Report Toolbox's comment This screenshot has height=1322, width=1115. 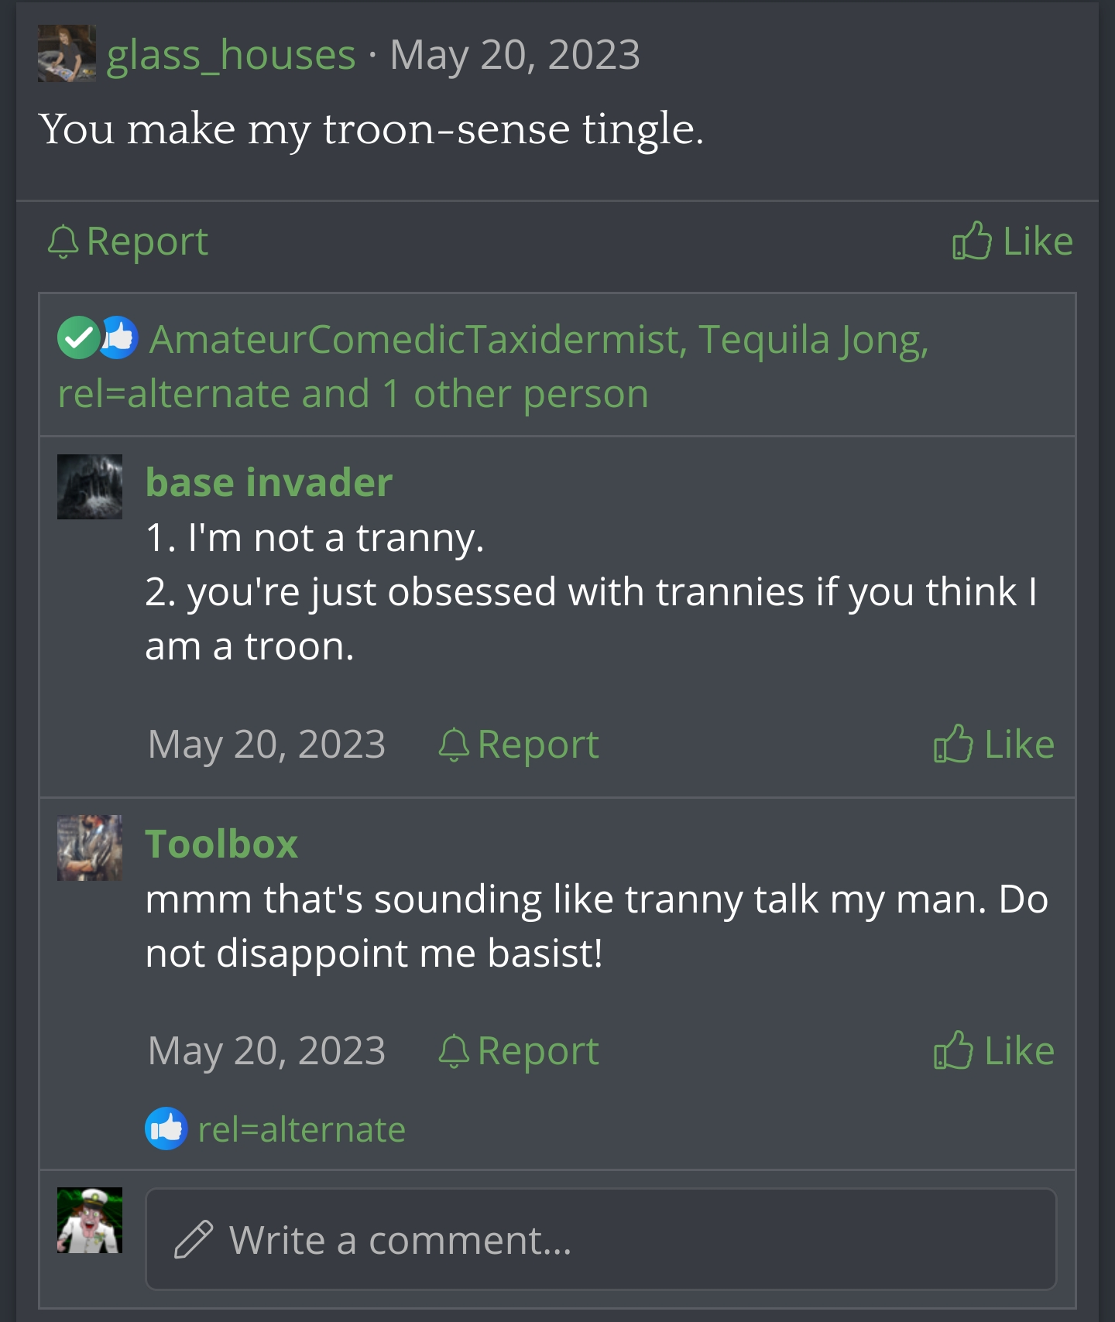tap(519, 1051)
